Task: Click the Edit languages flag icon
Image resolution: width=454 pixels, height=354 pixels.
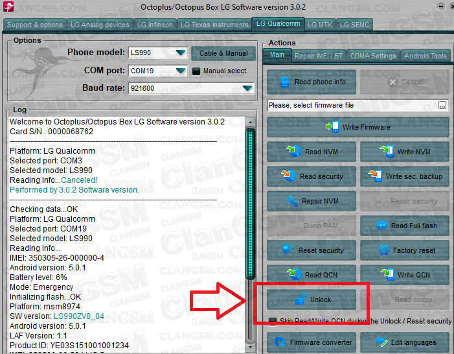Action: (381, 342)
